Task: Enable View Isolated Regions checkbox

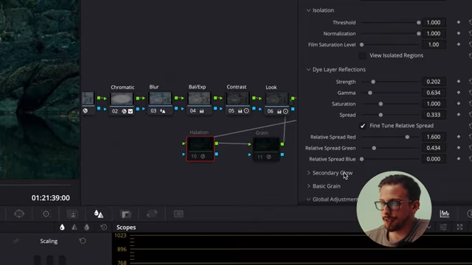Action: pos(362,55)
